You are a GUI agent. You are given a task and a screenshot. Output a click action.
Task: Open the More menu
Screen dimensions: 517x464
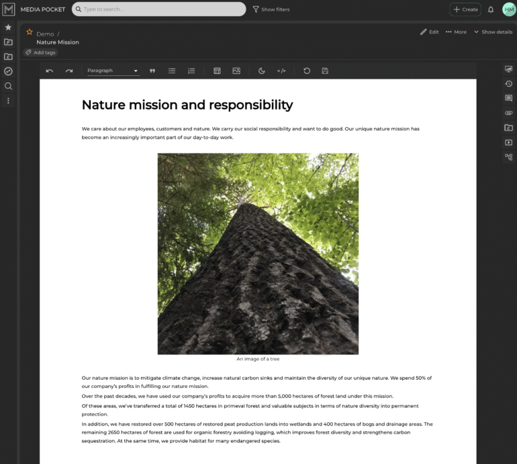tap(456, 32)
